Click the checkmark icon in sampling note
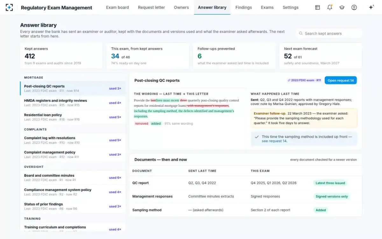Image resolution: width=382 pixels, height=239 pixels. pos(257,137)
